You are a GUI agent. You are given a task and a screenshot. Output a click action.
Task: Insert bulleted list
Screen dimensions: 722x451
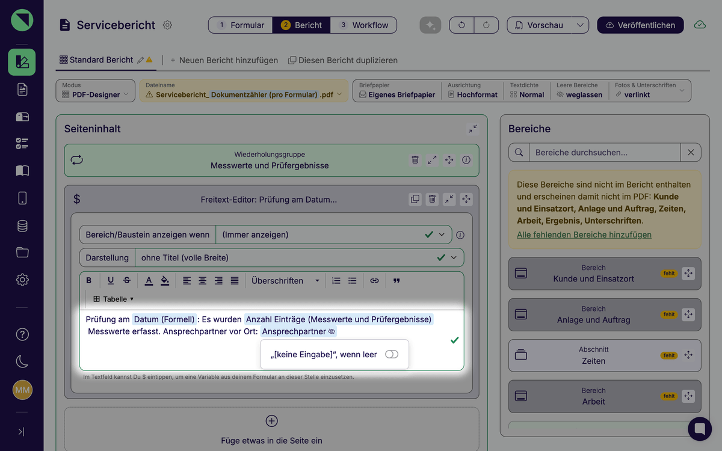pyautogui.click(x=353, y=280)
